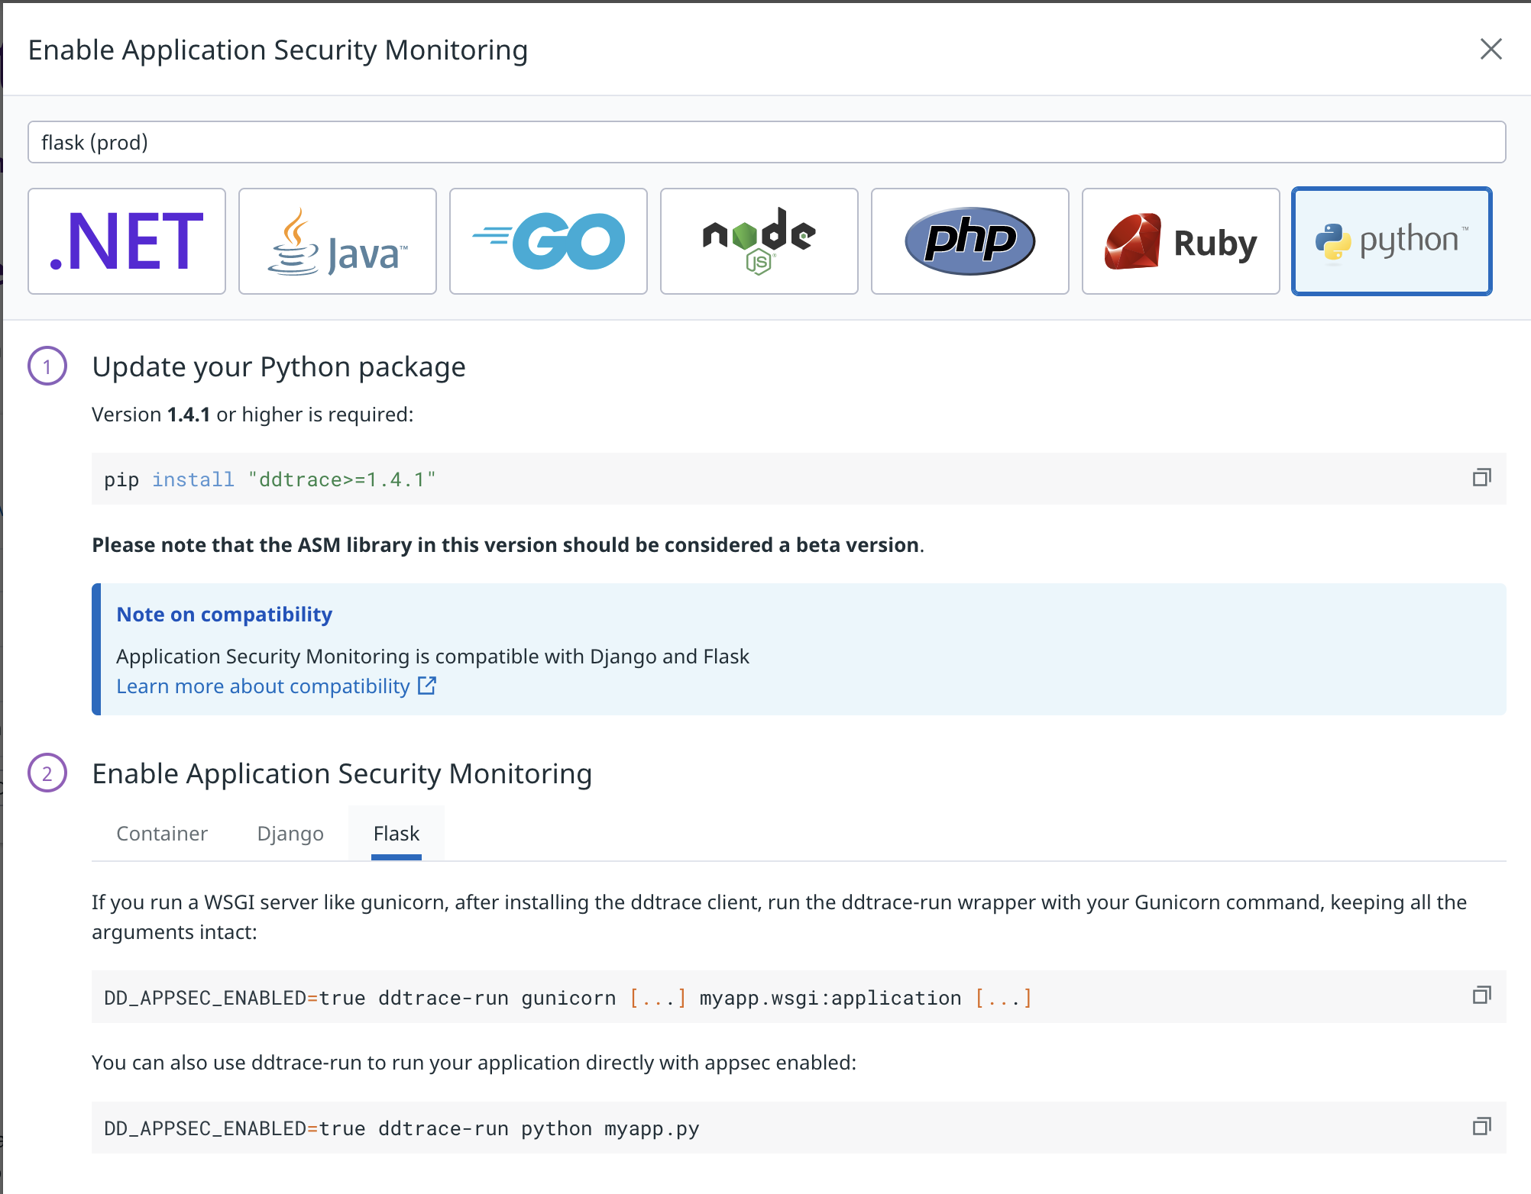The height and width of the screenshot is (1194, 1531).
Task: Select the Go language tile
Action: coord(548,240)
